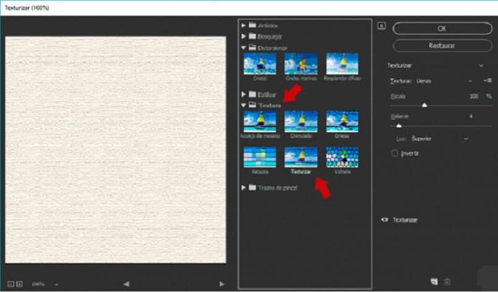Click the canvas texture preview image

coord(116,150)
